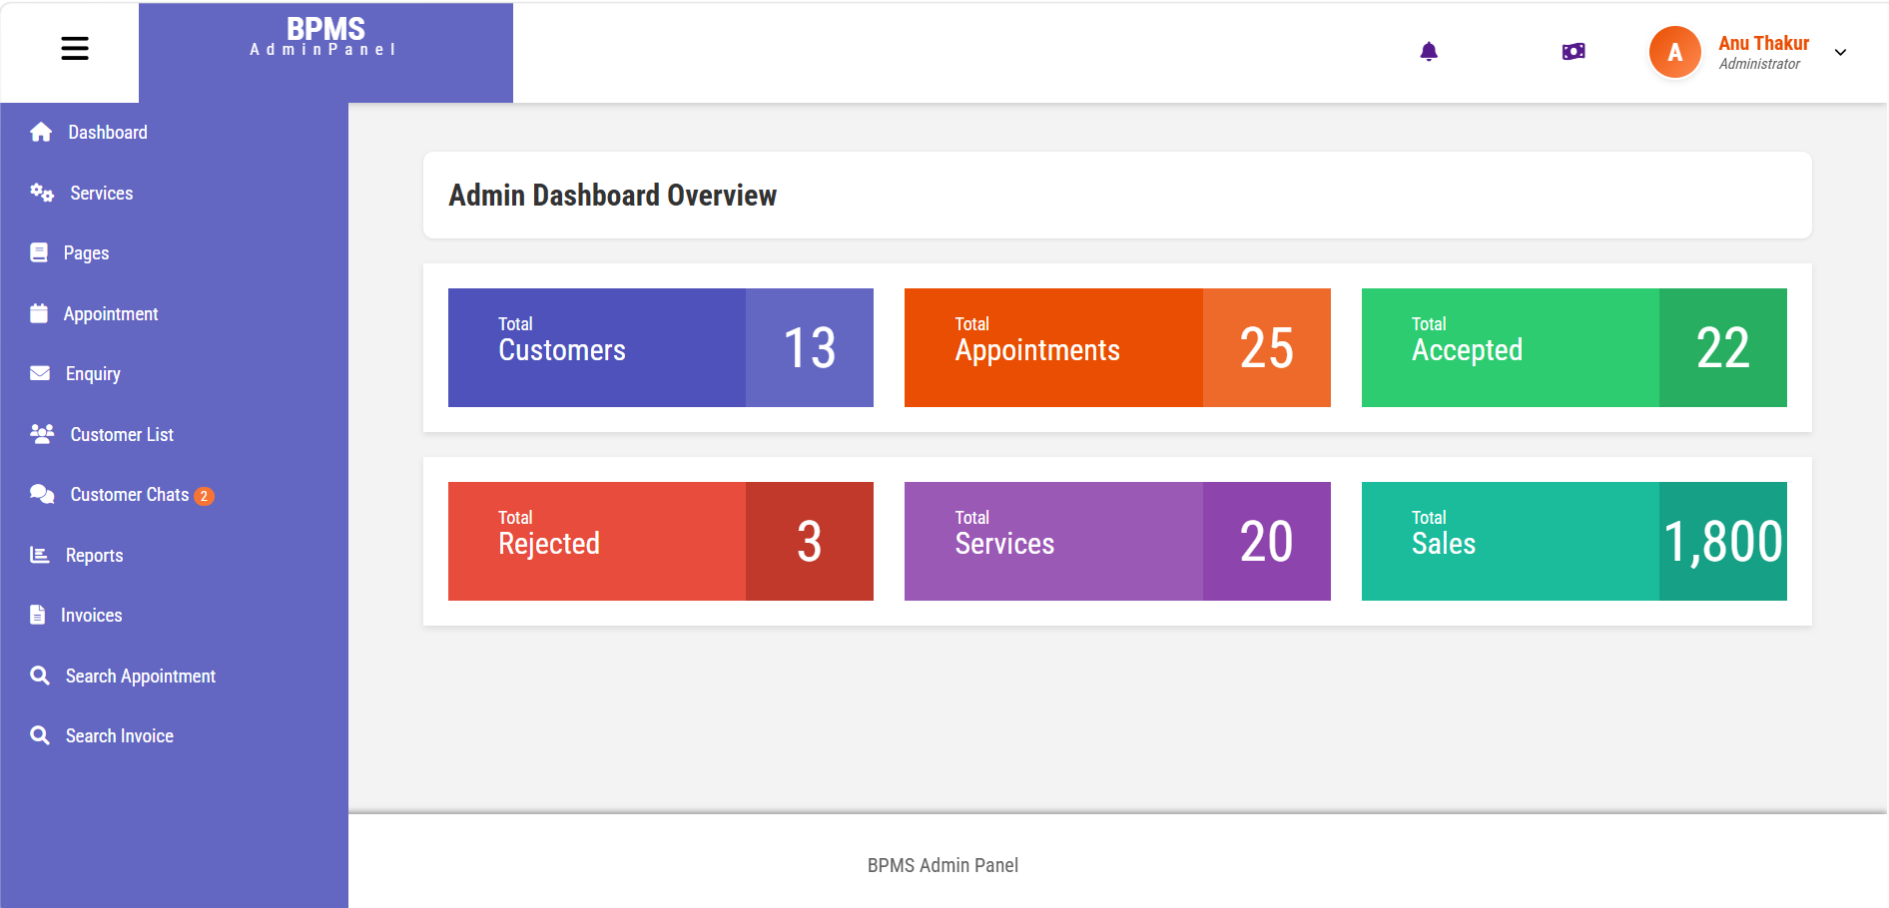The height and width of the screenshot is (908, 1889).
Task: Click the Anu Thakur user name
Action: [1763, 43]
